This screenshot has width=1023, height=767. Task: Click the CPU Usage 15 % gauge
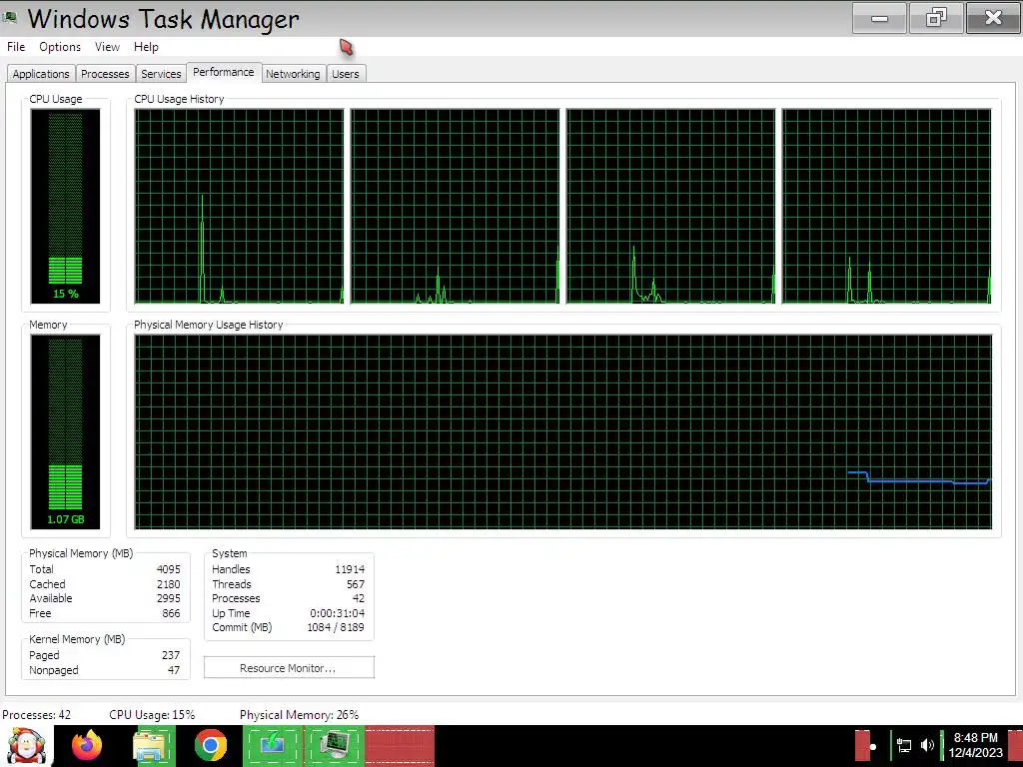point(65,206)
